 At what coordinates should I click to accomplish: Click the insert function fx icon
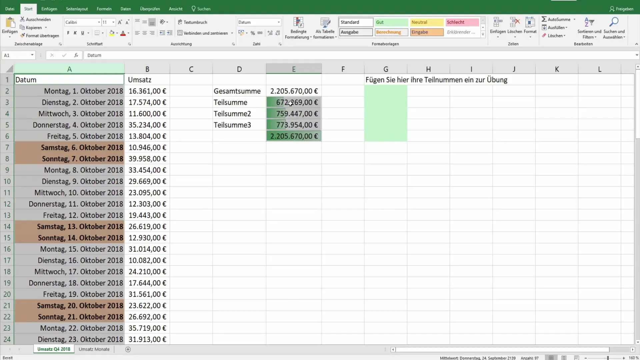click(x=76, y=55)
